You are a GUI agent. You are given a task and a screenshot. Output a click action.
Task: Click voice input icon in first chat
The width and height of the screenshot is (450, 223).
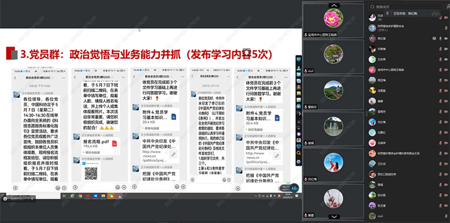click(x=15, y=188)
